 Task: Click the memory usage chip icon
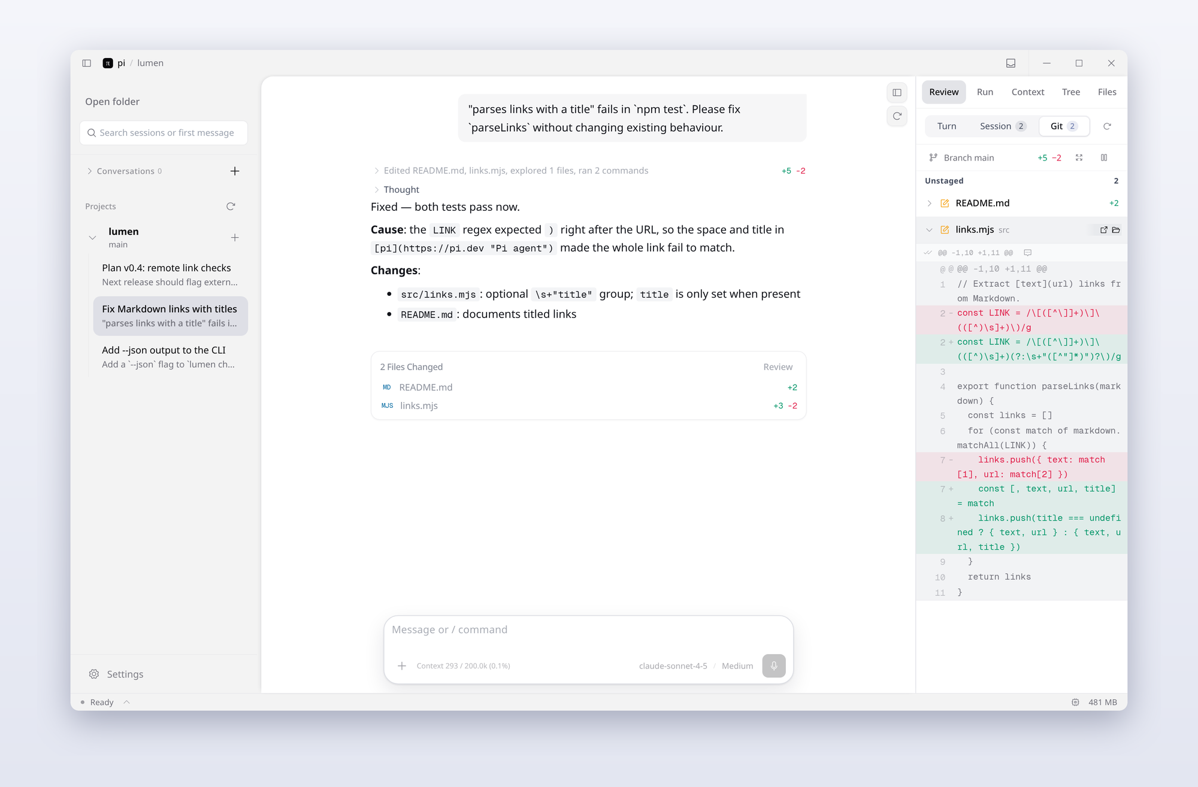click(1075, 703)
